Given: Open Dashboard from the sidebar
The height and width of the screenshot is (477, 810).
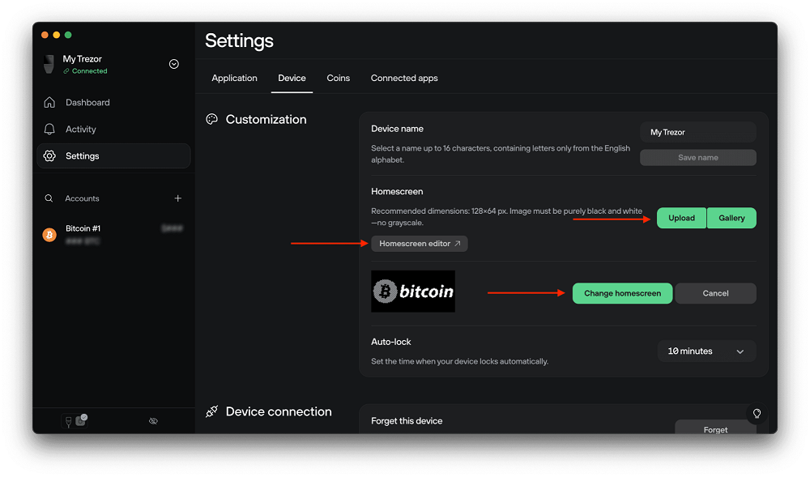Looking at the screenshot, I should (x=113, y=102).
